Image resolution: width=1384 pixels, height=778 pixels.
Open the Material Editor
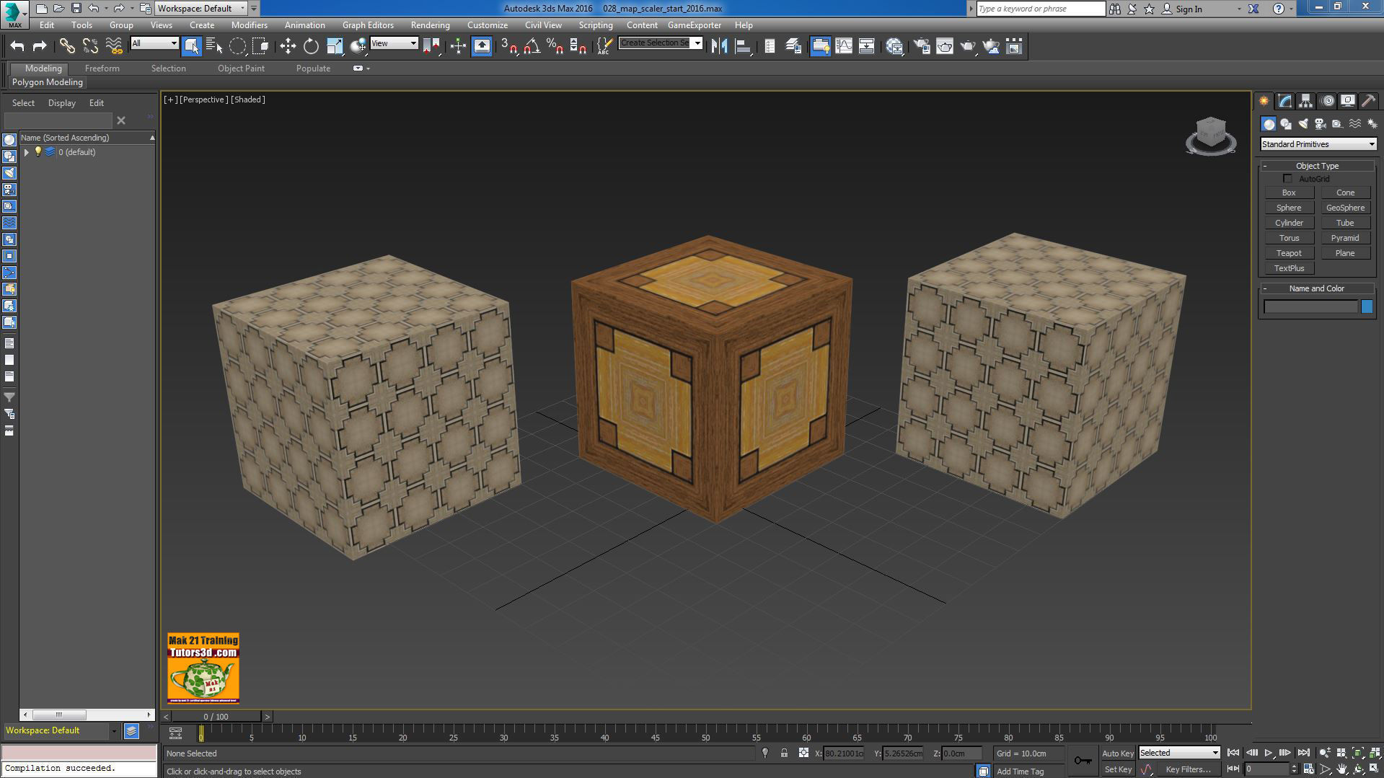coord(894,46)
